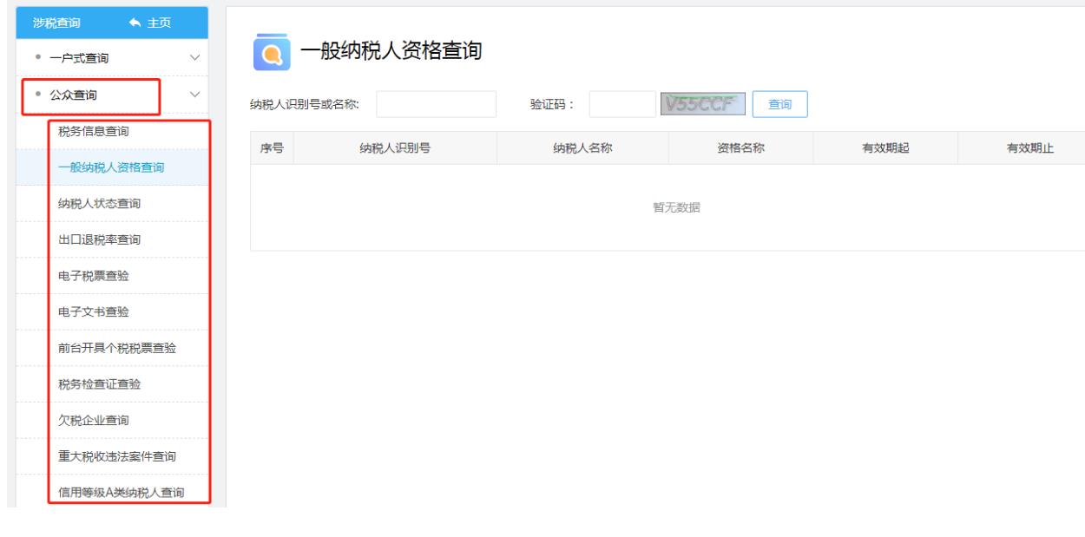Click the 主页 home arrow icon
This screenshot has height=537, width=1085.
coord(135,23)
